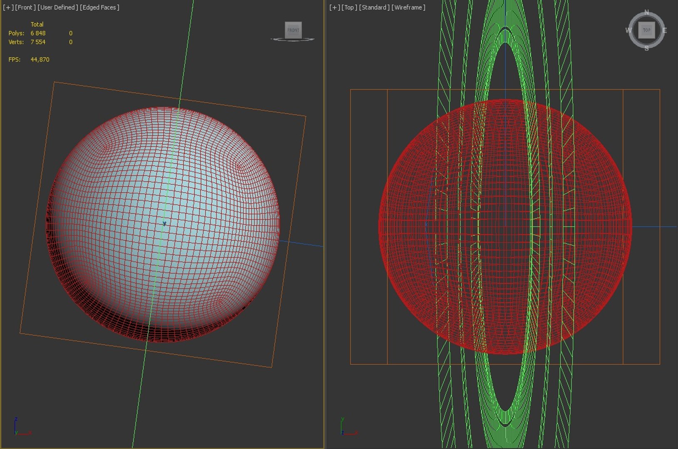Open the [+] menu in the Front viewport
This screenshot has width=678, height=449.
coord(8,7)
